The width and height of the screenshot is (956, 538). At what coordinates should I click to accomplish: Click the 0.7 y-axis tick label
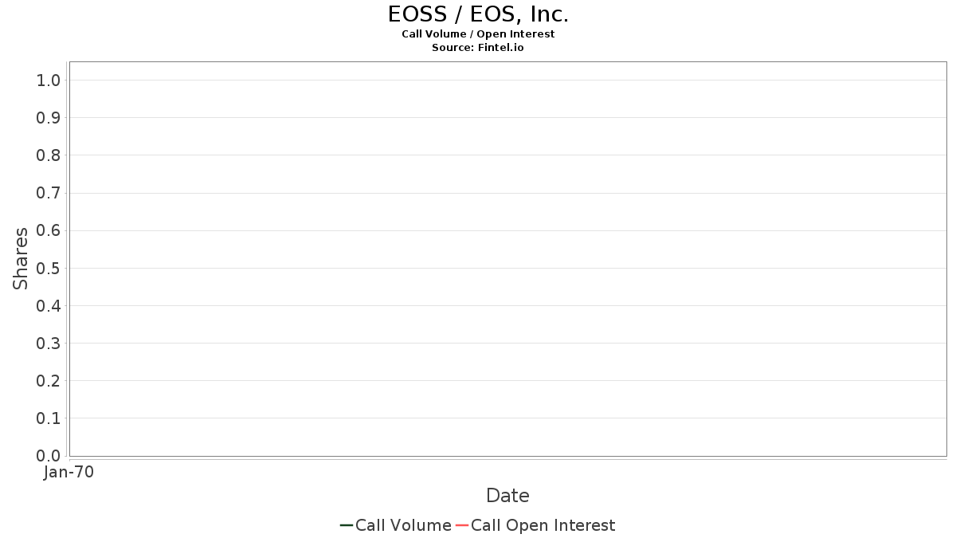pos(49,193)
